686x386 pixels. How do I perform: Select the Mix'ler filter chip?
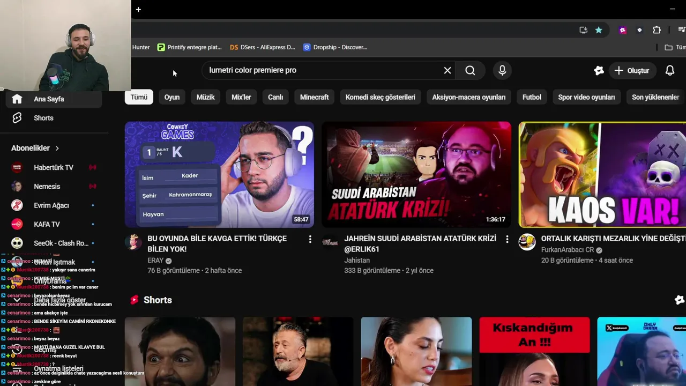tap(241, 97)
